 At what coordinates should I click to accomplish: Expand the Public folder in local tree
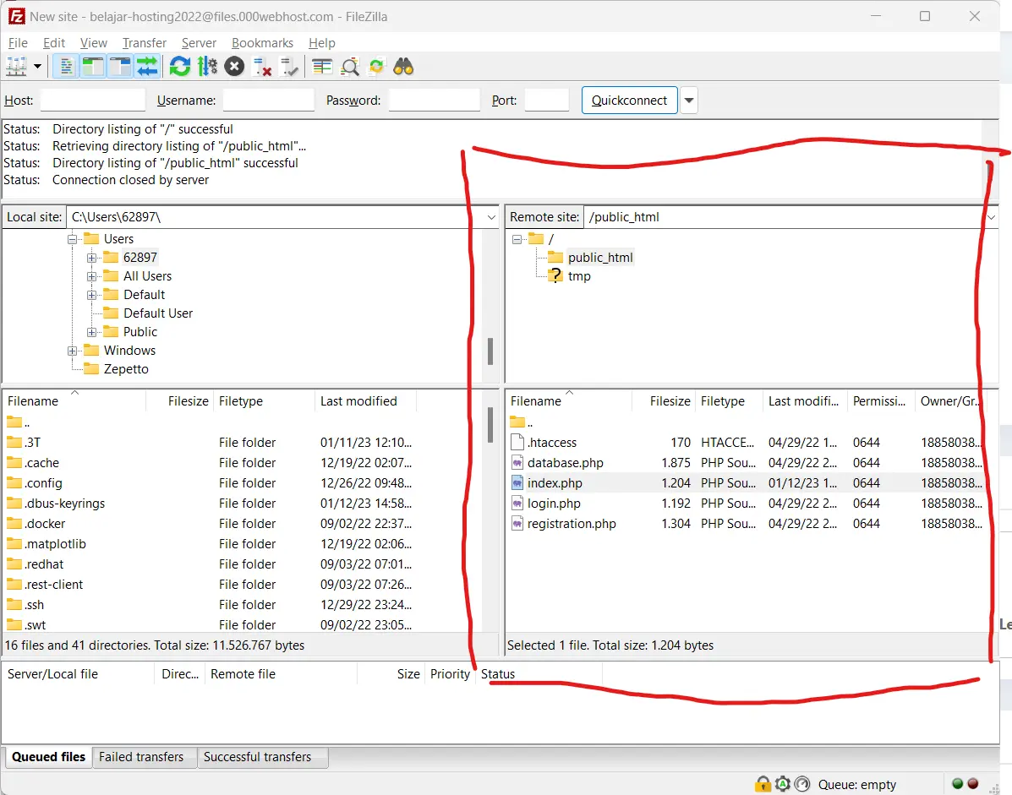tap(91, 332)
